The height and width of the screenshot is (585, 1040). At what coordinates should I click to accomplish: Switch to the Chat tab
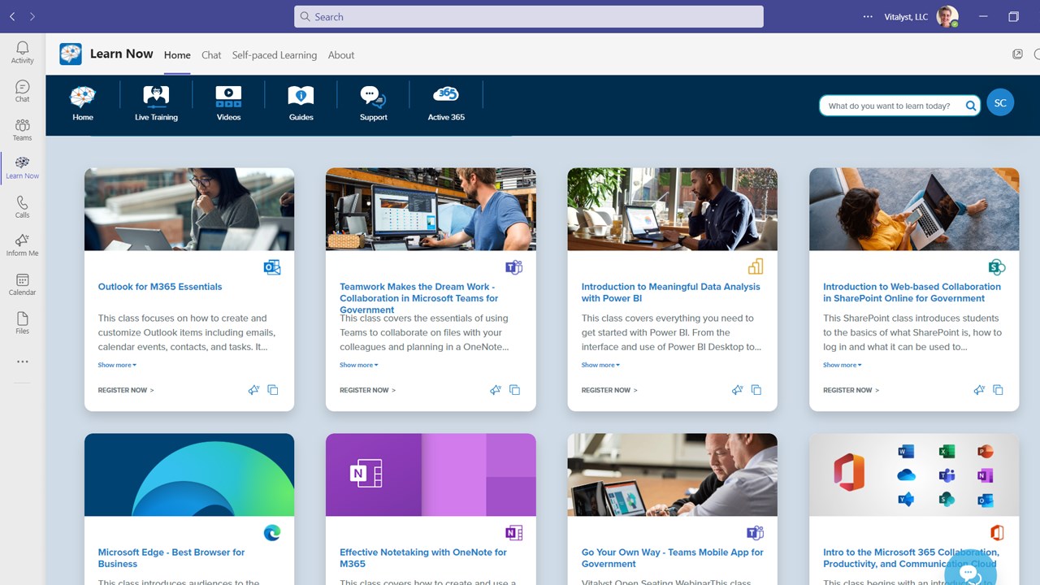[211, 55]
